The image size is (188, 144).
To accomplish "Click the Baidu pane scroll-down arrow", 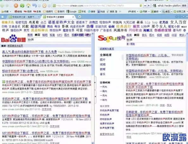I will (x=92, y=143).
